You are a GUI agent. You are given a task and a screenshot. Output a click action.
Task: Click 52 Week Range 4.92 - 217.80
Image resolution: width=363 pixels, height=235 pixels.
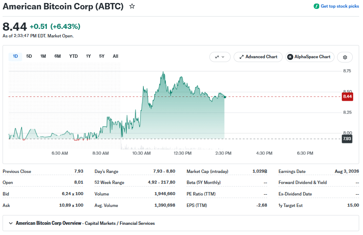[162, 182]
